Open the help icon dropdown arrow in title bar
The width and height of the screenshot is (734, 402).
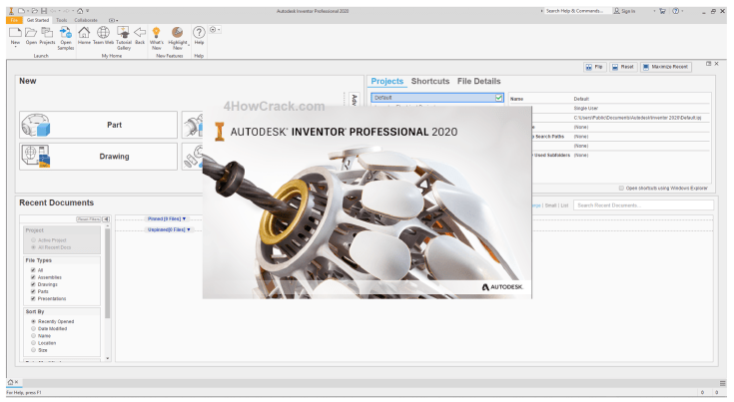(682, 11)
